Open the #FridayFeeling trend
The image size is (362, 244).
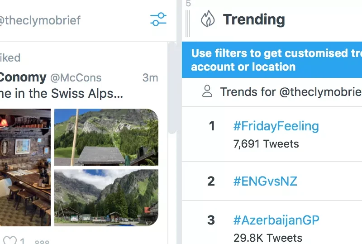(276, 126)
